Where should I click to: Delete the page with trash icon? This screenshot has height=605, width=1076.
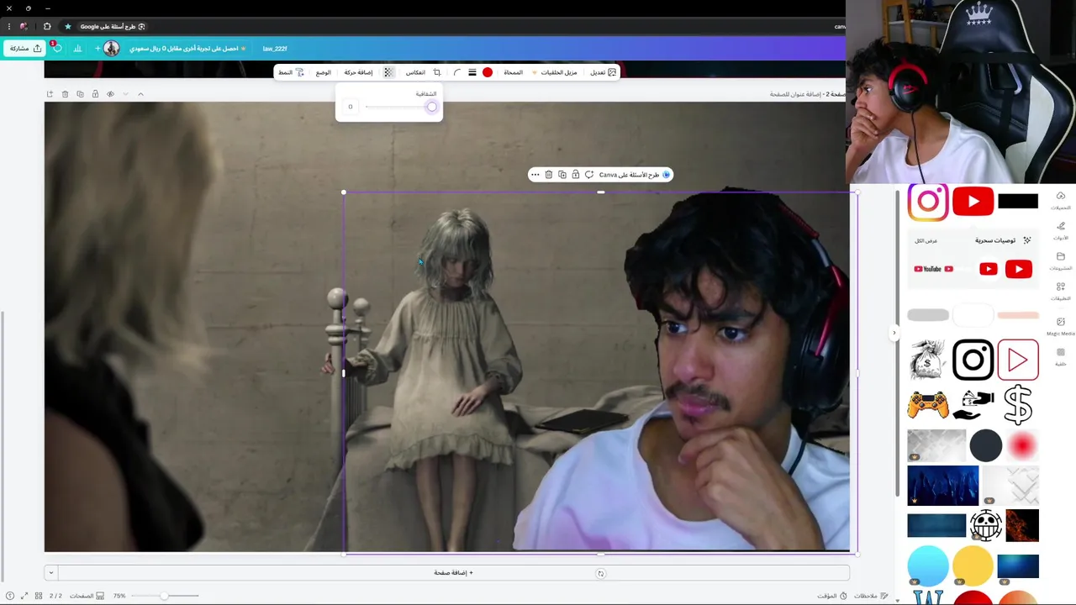(65, 94)
